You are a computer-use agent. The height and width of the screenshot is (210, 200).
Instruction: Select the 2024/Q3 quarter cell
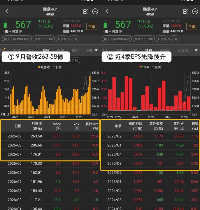click(114, 200)
